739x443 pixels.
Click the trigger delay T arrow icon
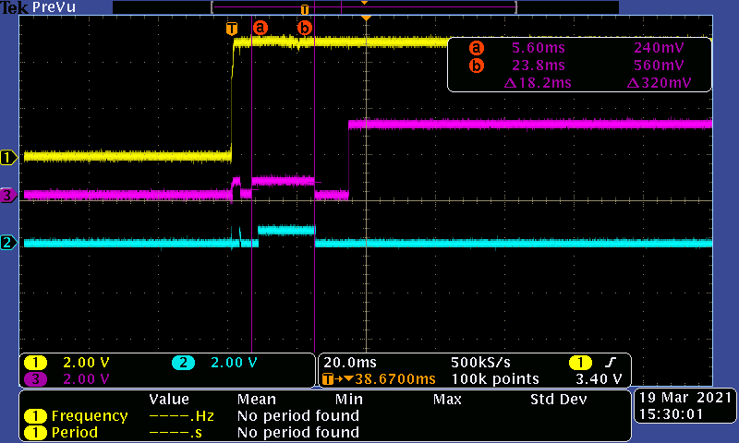click(x=338, y=379)
